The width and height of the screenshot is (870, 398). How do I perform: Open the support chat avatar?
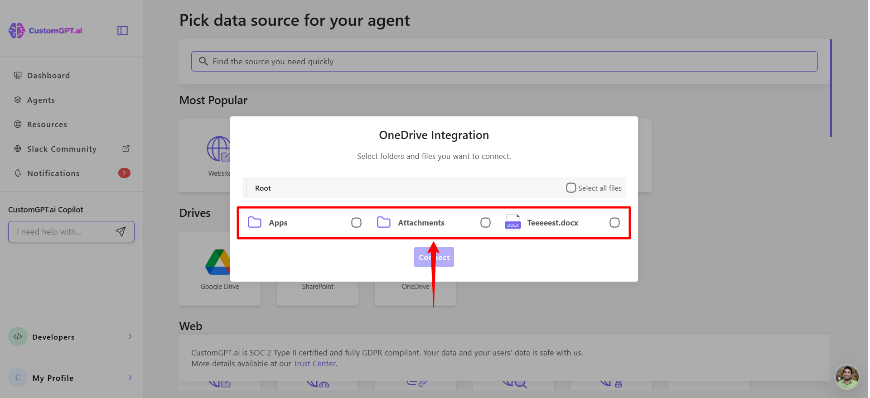(x=847, y=377)
